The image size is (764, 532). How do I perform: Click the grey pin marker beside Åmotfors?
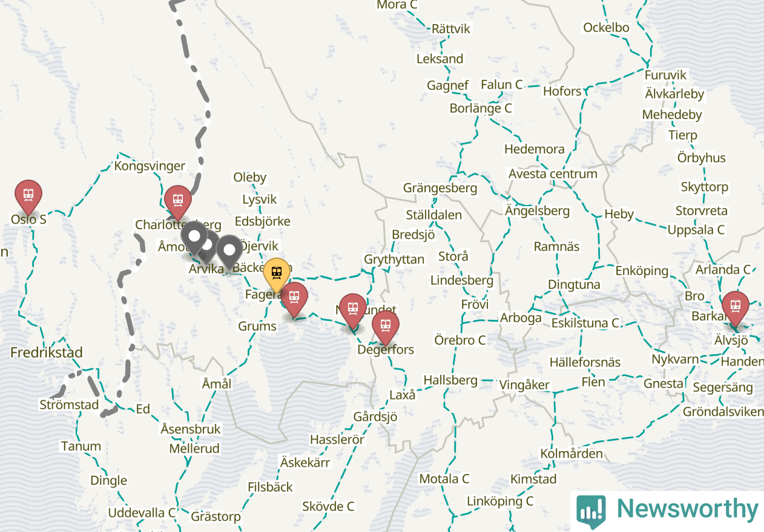[x=194, y=236]
